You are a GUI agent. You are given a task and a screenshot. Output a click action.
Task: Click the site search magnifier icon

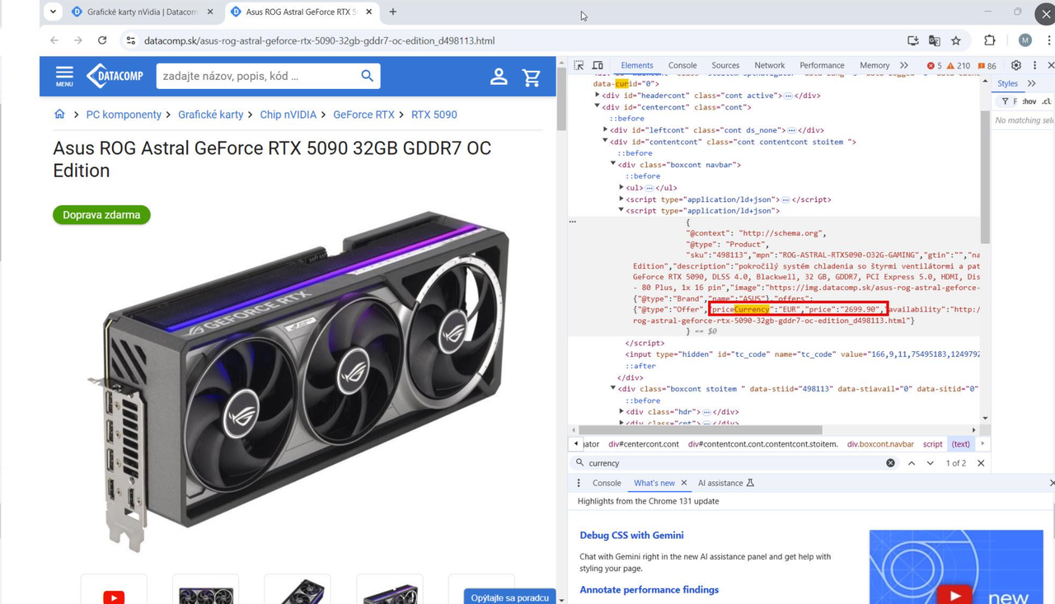tap(367, 76)
